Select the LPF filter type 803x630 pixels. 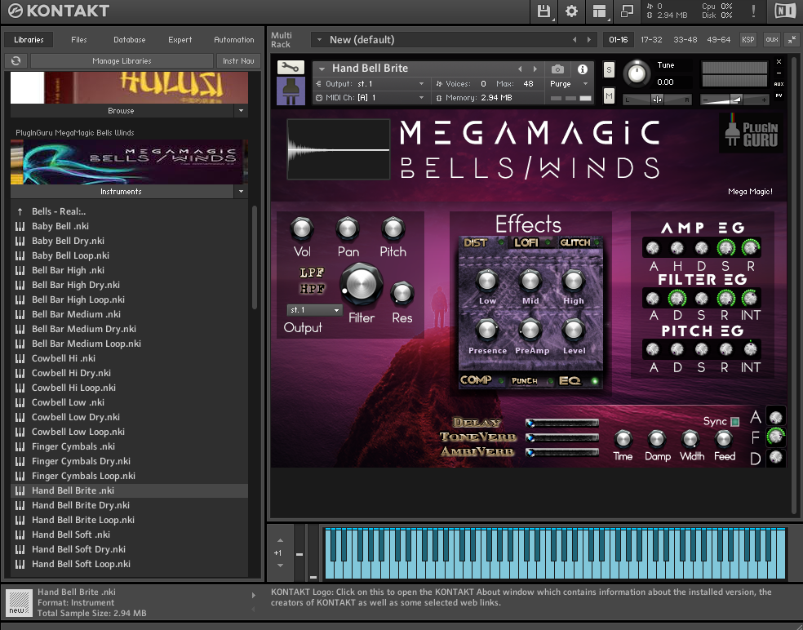312,273
